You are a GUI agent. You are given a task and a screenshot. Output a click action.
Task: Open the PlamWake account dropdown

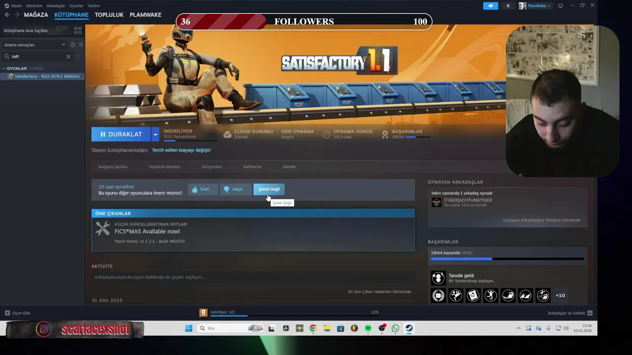tap(539, 6)
